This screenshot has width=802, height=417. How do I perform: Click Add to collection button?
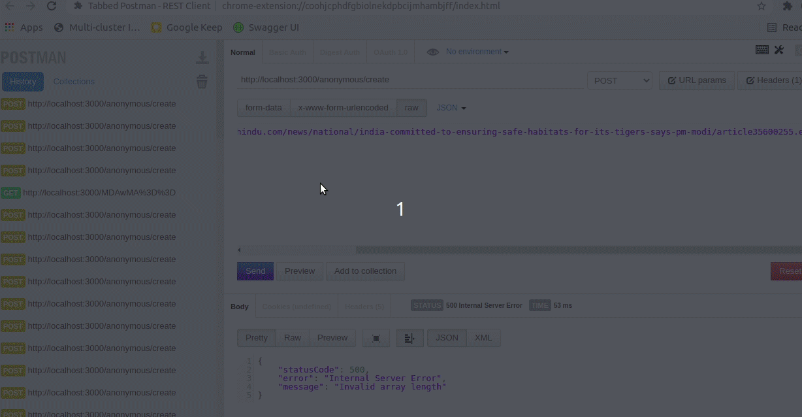point(365,271)
